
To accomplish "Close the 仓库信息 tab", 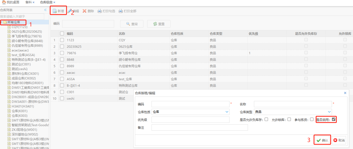I will pyautogui.click(x=54, y=2).
